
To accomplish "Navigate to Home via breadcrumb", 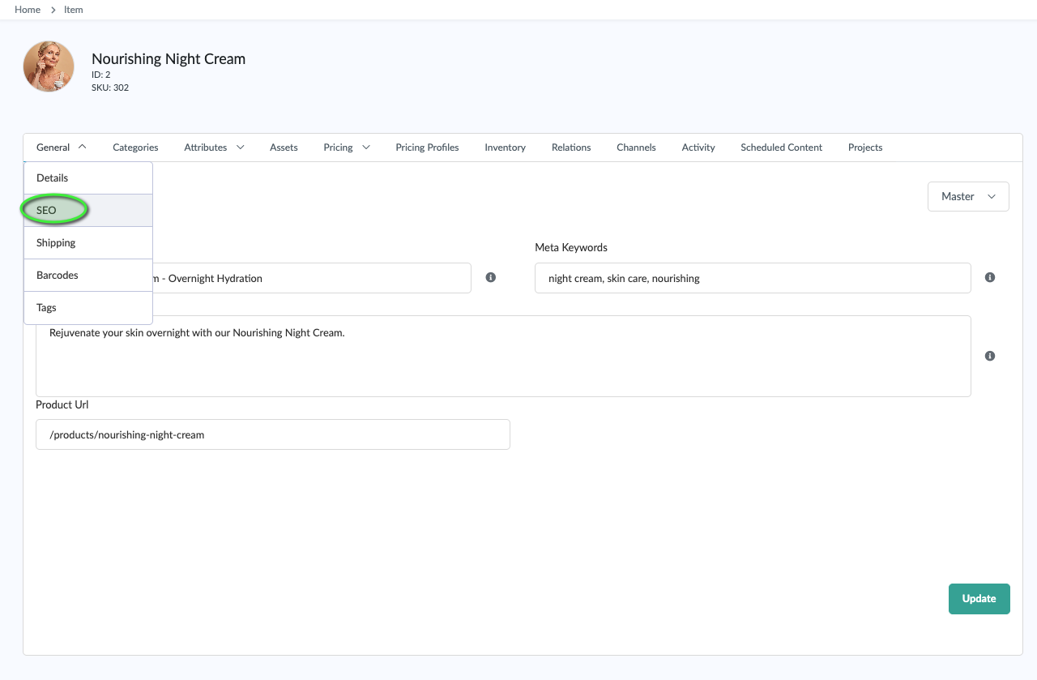I will (x=28, y=10).
